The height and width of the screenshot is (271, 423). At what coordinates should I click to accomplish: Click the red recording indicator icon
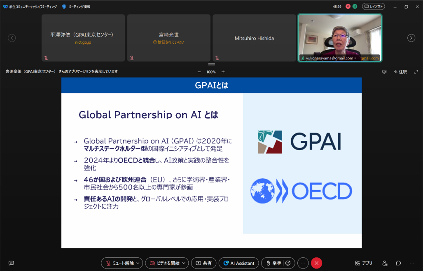[348, 7]
